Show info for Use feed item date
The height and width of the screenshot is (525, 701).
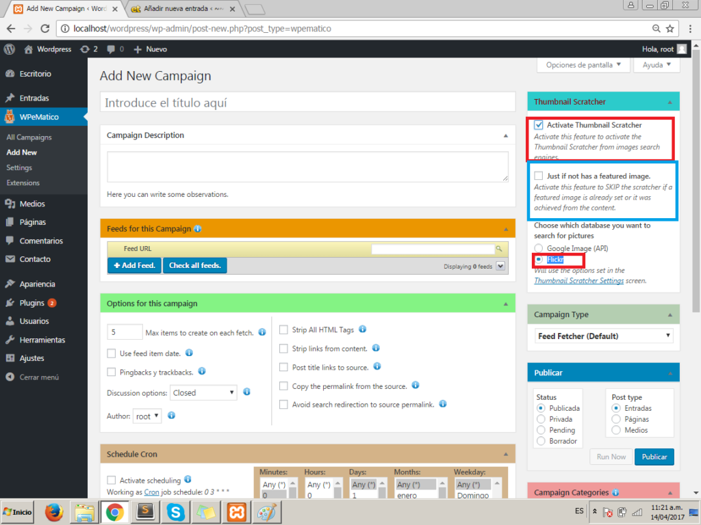(189, 353)
